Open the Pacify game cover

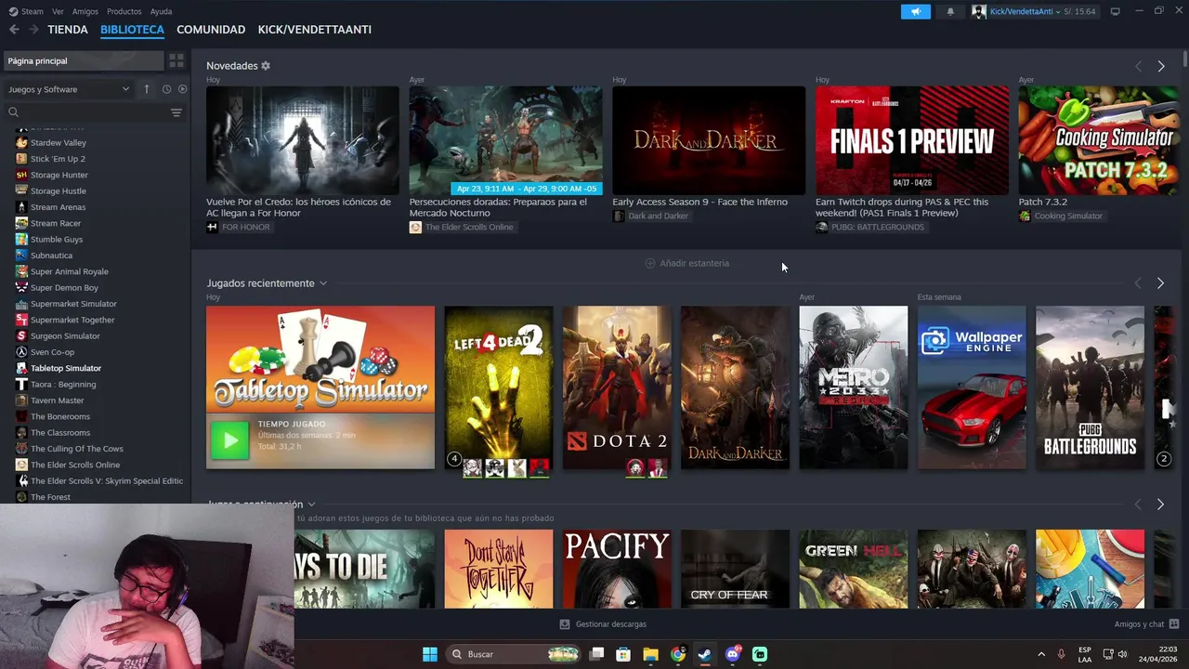pyautogui.click(x=617, y=569)
